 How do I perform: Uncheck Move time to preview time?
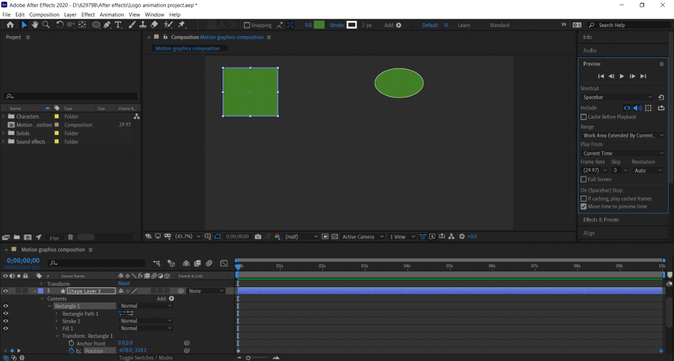584,206
